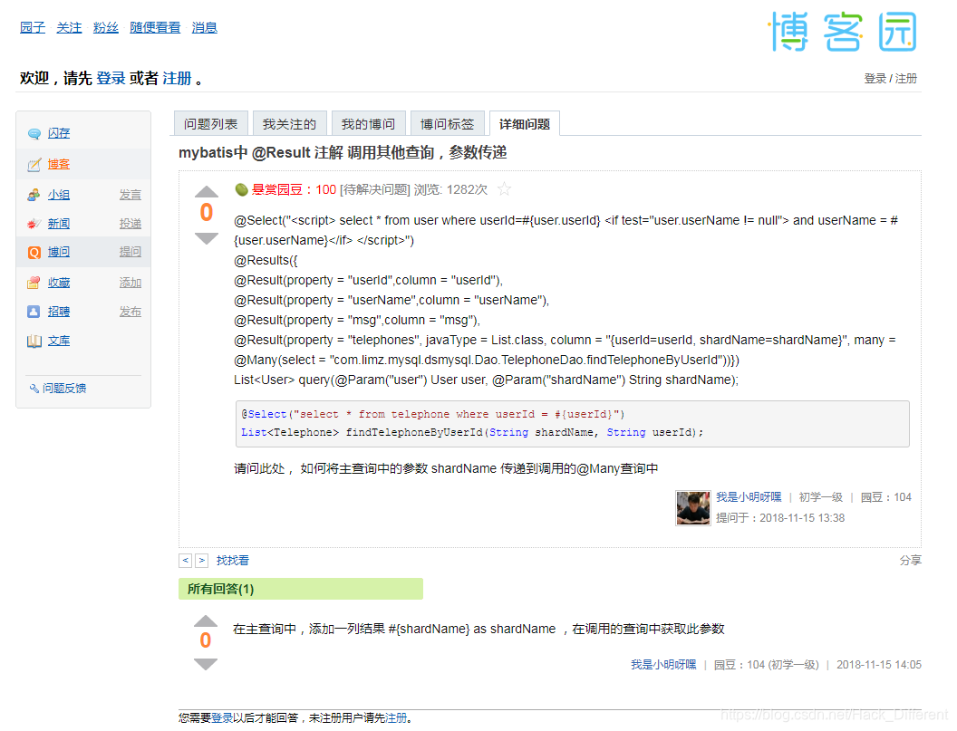
Task: Open 文库 in the sidebar
Action: tap(59, 341)
